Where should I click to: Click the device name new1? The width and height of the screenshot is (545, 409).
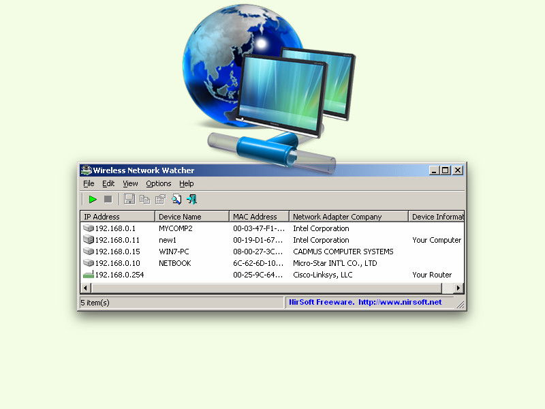click(168, 240)
